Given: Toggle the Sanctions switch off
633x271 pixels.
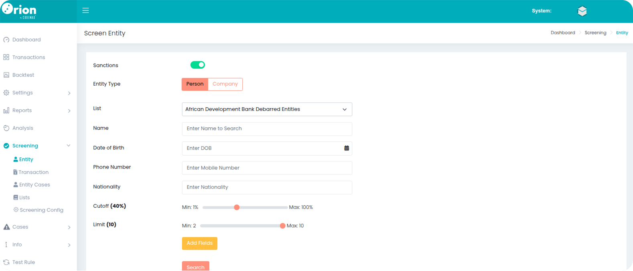Looking at the screenshot, I should coord(197,65).
